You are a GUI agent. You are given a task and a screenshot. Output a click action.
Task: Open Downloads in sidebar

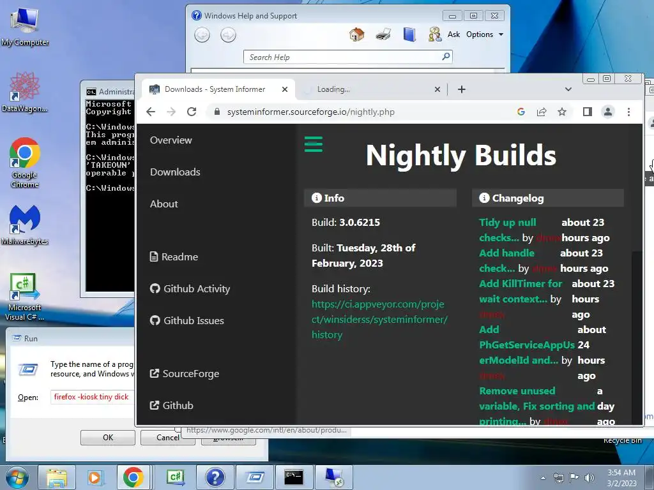point(175,172)
